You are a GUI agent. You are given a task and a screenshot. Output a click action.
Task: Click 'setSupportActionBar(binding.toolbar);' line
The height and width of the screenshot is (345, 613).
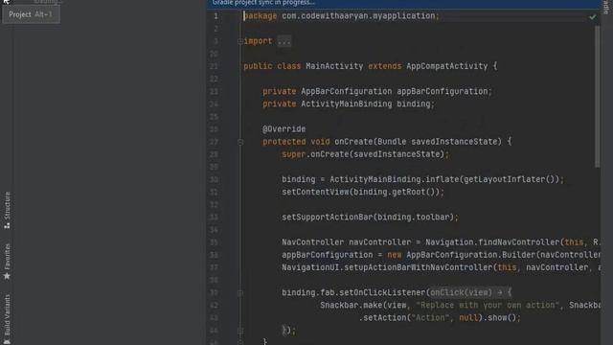point(370,218)
